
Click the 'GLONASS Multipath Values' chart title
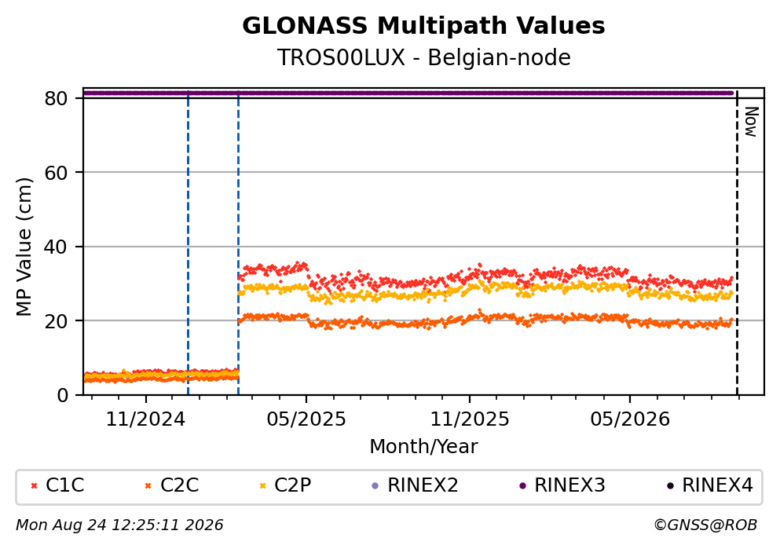coord(423,26)
